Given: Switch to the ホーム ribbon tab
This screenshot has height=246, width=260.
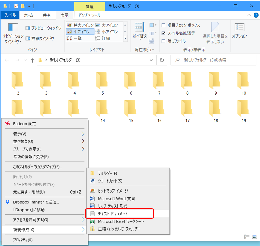Looking at the screenshot, I should click(x=29, y=15).
